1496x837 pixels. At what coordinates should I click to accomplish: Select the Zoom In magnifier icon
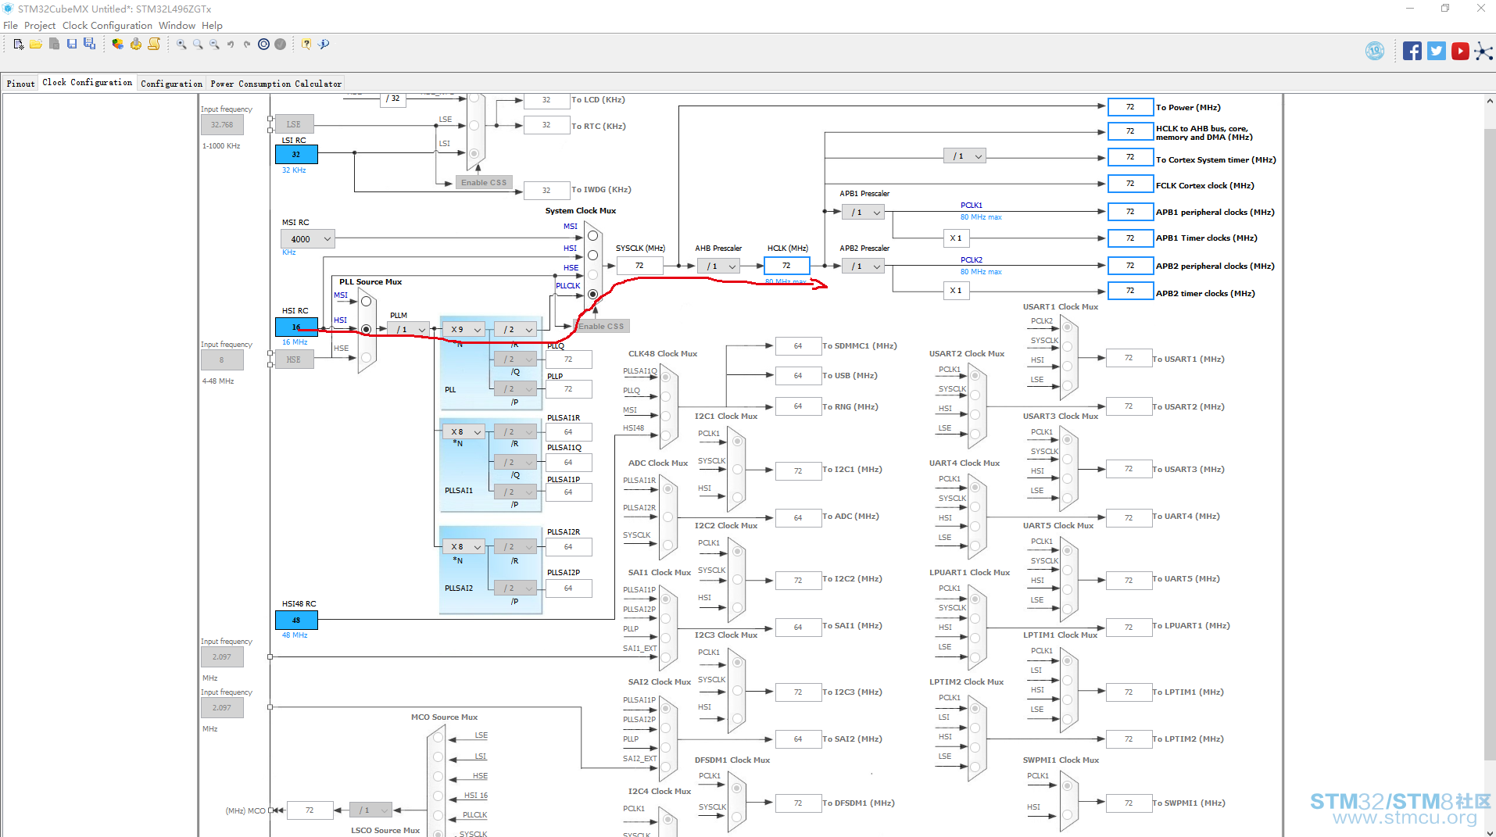[x=181, y=44]
